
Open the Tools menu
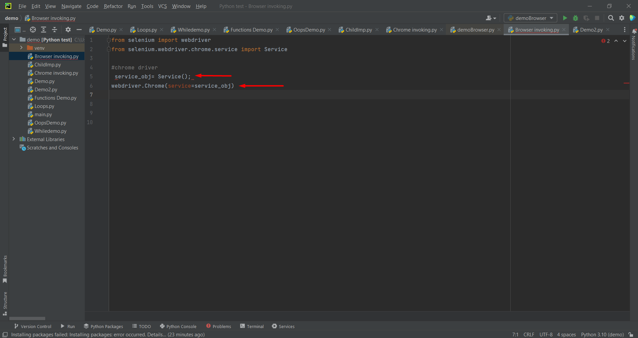[147, 6]
